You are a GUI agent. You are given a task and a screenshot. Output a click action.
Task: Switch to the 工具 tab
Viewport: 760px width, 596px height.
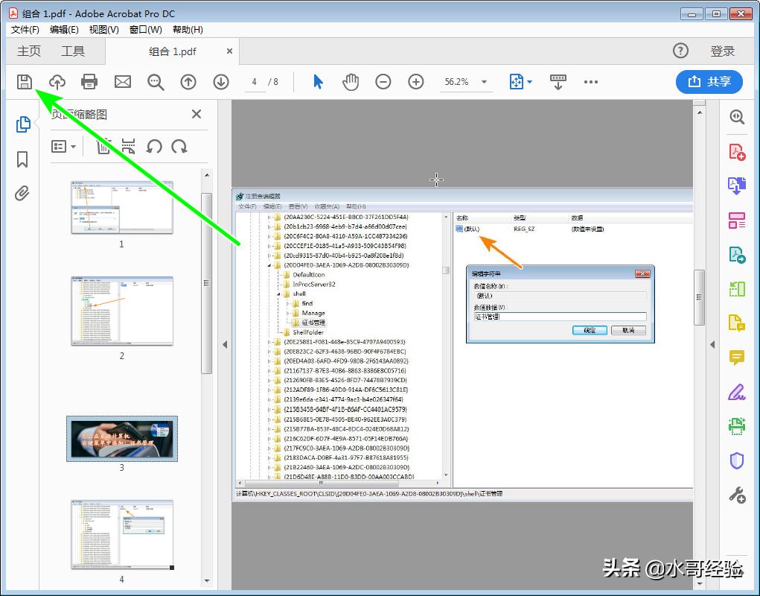[x=73, y=51]
